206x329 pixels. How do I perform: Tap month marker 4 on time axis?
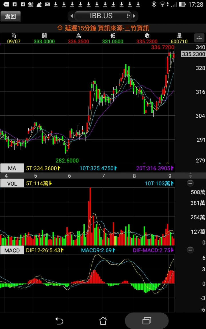pyautogui.click(x=6, y=176)
